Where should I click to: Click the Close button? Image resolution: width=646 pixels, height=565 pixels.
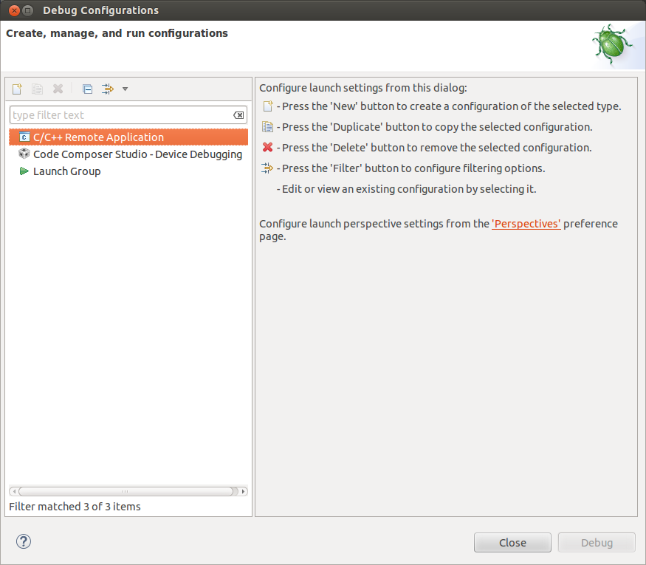(512, 542)
